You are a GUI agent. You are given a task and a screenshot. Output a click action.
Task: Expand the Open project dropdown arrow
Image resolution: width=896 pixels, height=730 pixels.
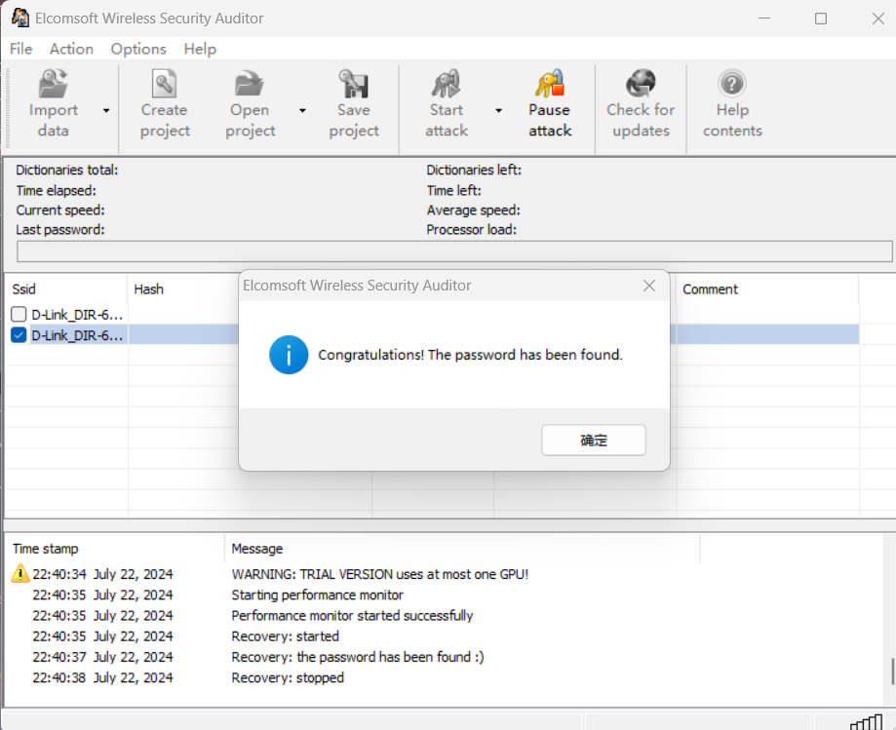coord(303,110)
